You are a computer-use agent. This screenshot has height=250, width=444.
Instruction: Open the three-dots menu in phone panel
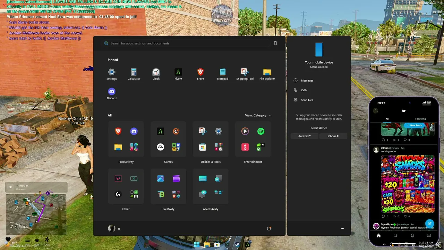(342, 228)
